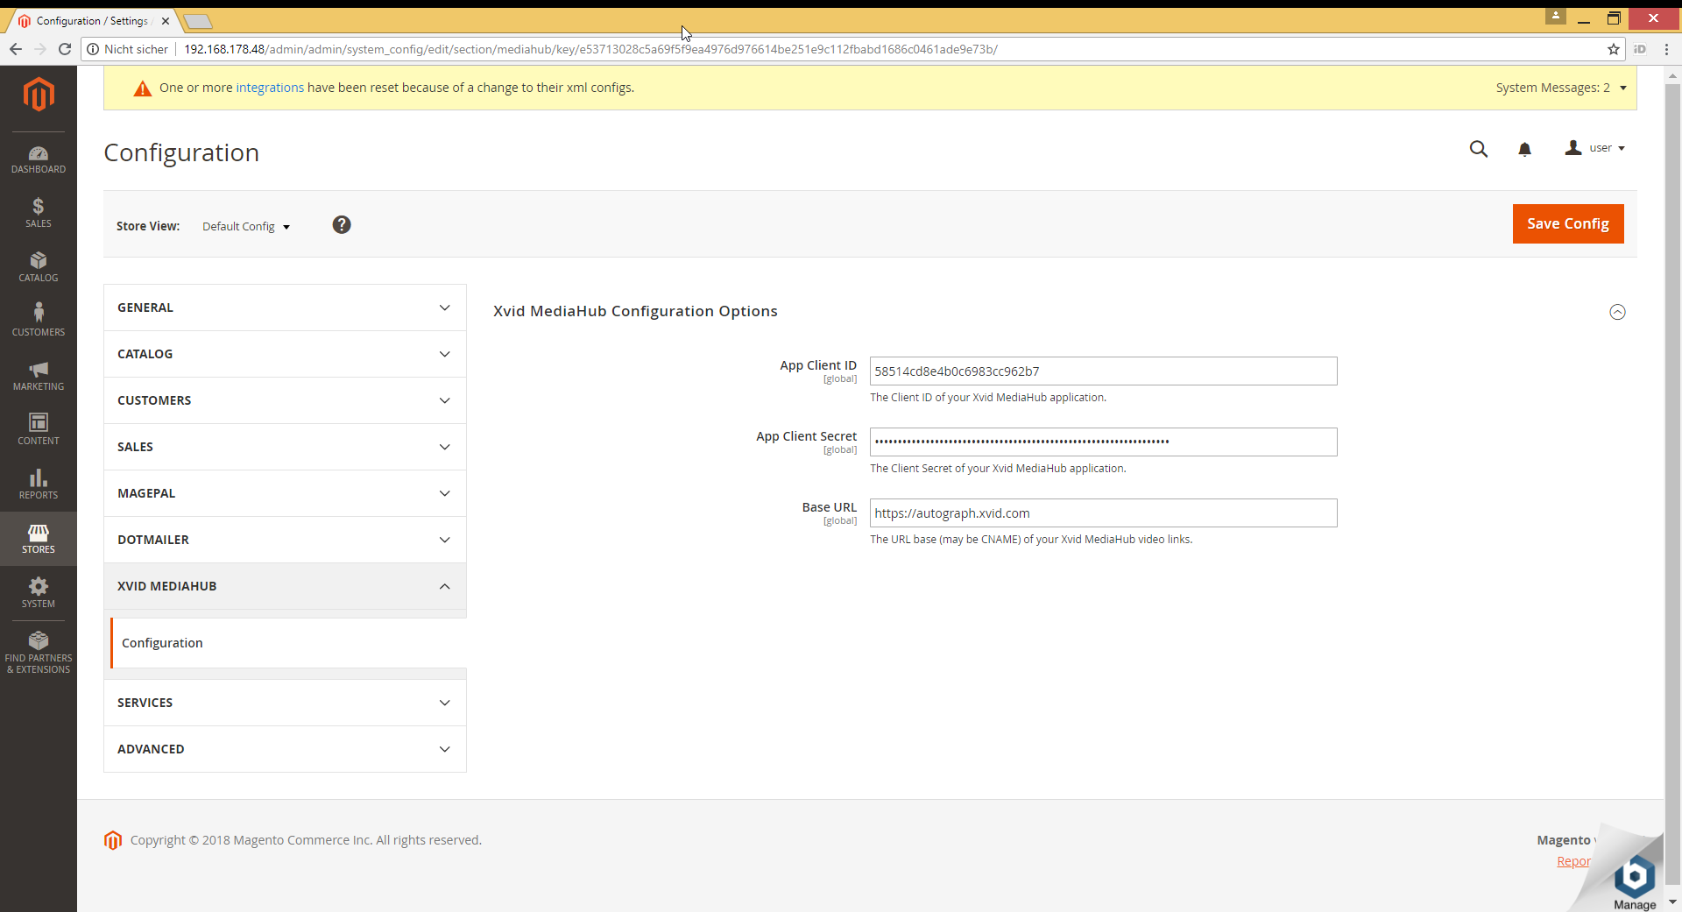
Task: Click the footer Magento logo
Action: 113,840
